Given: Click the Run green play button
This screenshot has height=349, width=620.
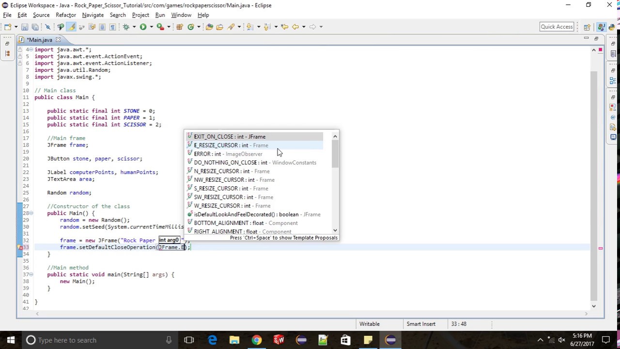Looking at the screenshot, I should pos(143,27).
